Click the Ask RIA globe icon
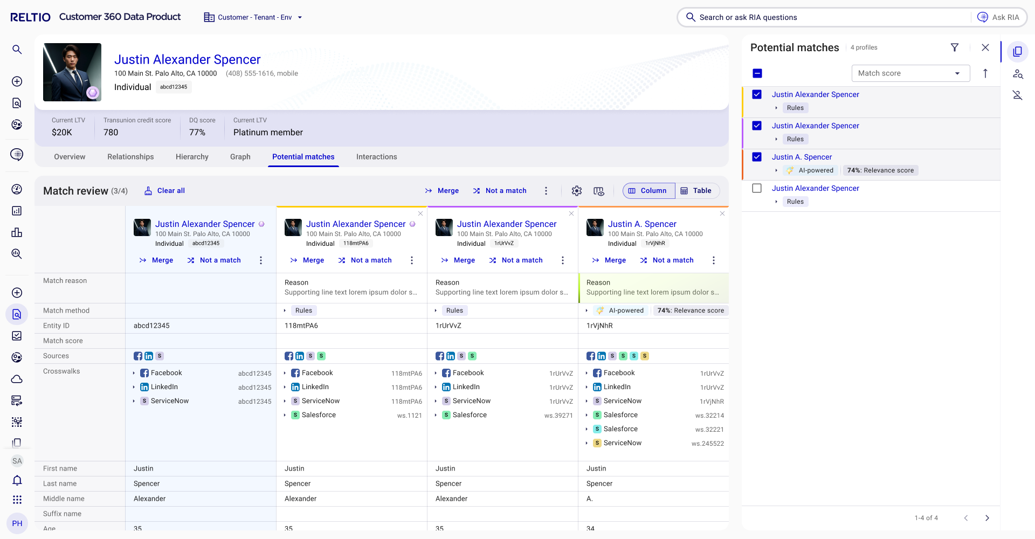The image size is (1035, 539). 983,17
